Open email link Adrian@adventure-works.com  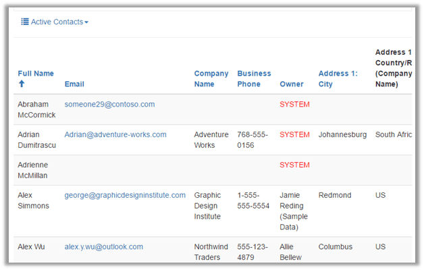115,135
